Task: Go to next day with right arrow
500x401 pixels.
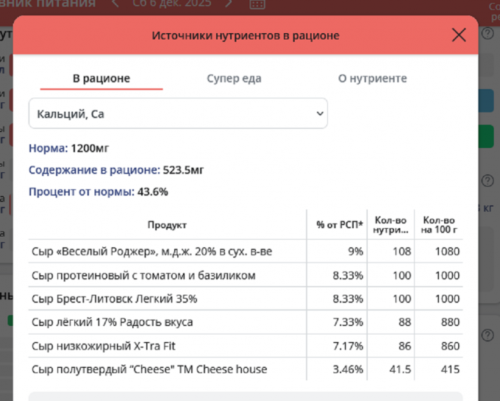Action: (x=229, y=4)
